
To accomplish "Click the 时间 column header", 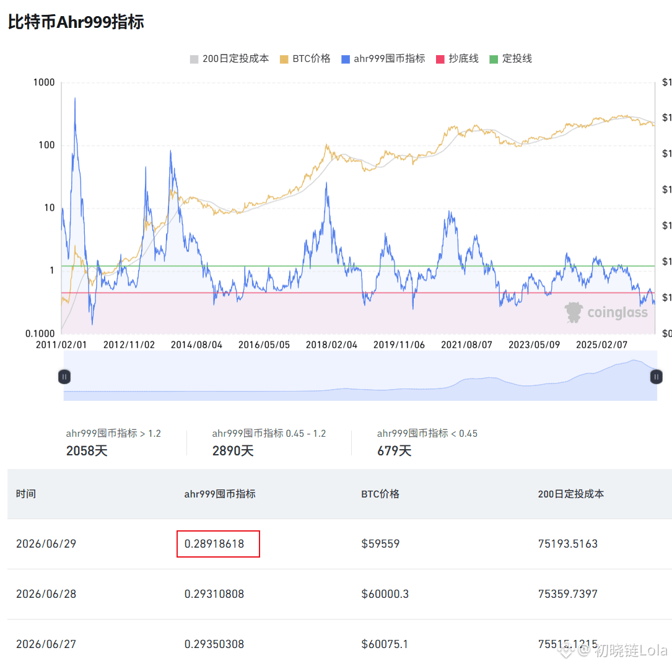I will coord(26,494).
